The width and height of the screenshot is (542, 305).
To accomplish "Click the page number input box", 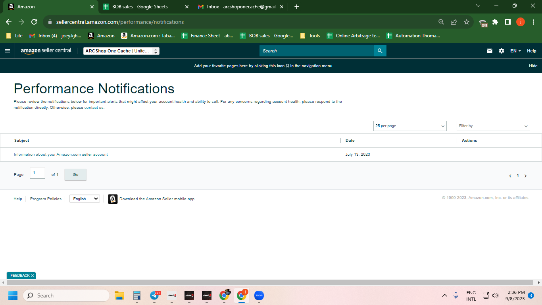I will click(x=37, y=173).
